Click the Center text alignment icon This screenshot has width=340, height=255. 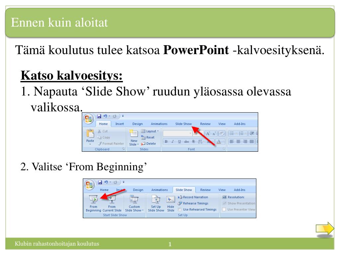point(238,141)
